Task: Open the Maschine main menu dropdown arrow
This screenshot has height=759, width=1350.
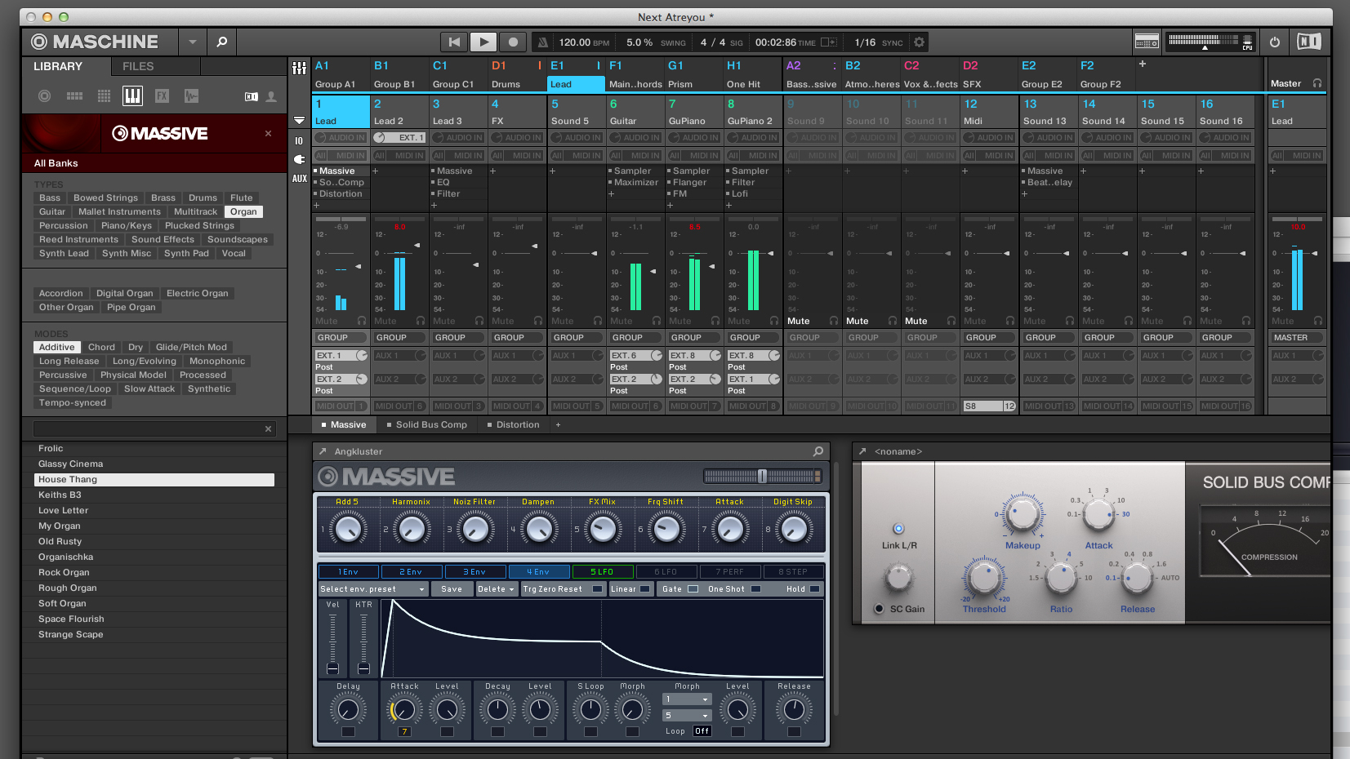Action: (x=192, y=42)
